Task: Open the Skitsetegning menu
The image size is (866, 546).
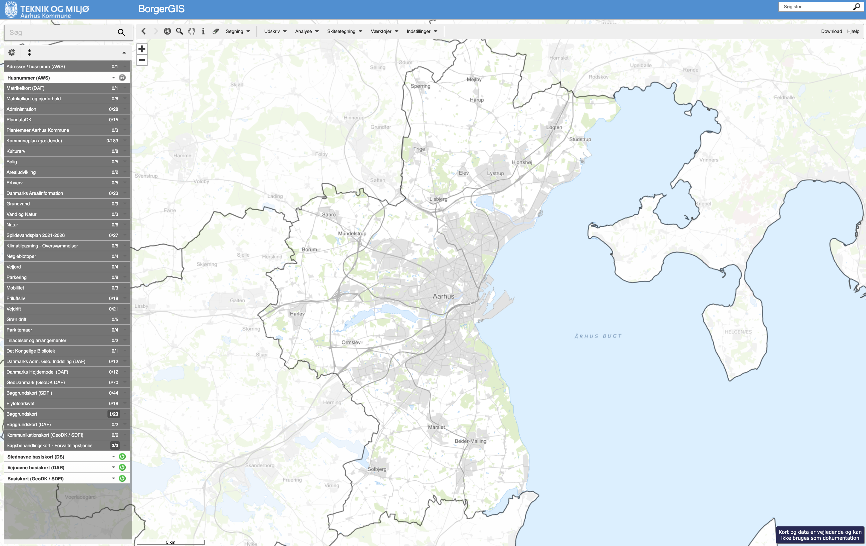Action: point(344,31)
